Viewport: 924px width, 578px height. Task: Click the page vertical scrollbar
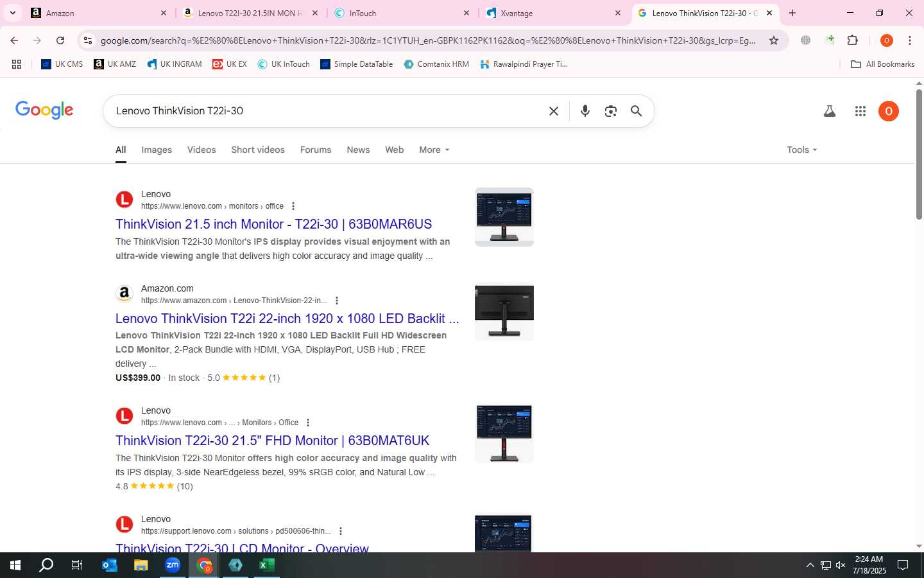[x=919, y=154]
